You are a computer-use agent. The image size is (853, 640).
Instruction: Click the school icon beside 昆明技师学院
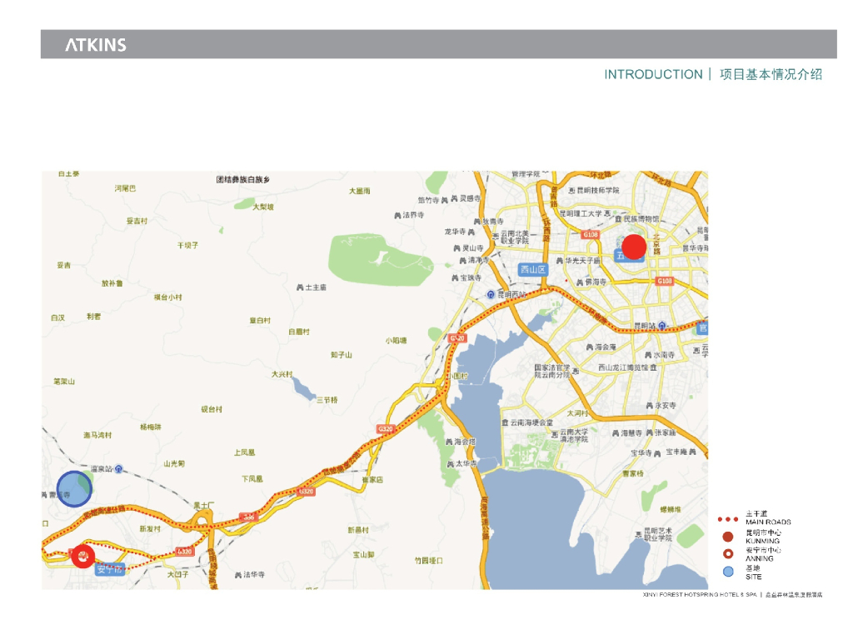tap(571, 191)
